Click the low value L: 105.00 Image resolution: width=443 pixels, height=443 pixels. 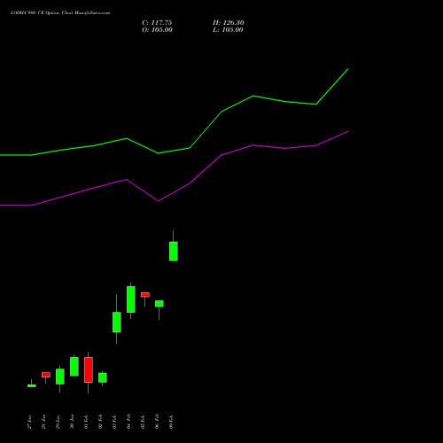coord(228,30)
